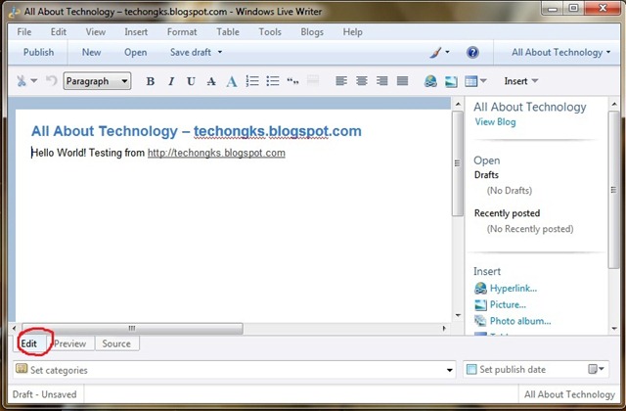Expand the Save draft dropdown arrow

[220, 52]
